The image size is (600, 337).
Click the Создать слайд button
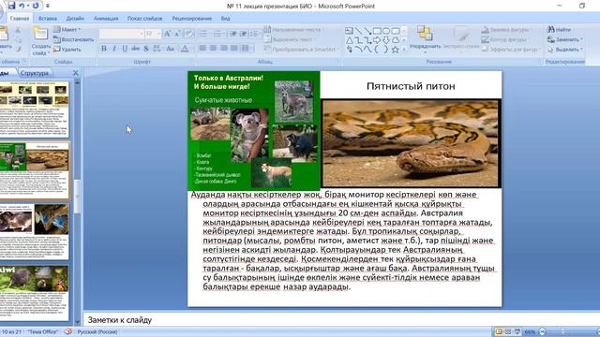(40, 40)
